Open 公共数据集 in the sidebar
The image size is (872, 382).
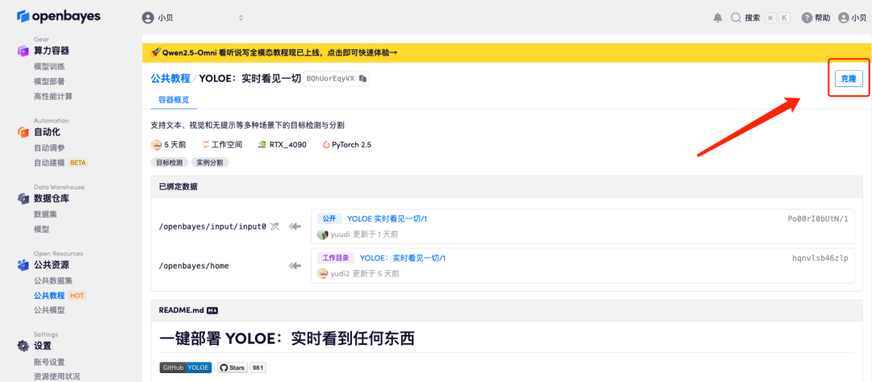52,280
